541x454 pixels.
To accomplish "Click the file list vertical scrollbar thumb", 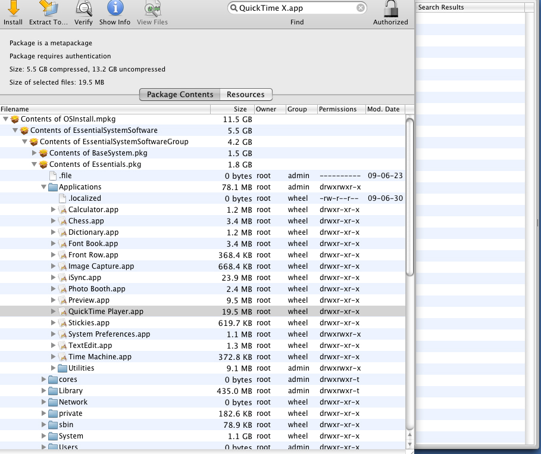I will 409,197.
